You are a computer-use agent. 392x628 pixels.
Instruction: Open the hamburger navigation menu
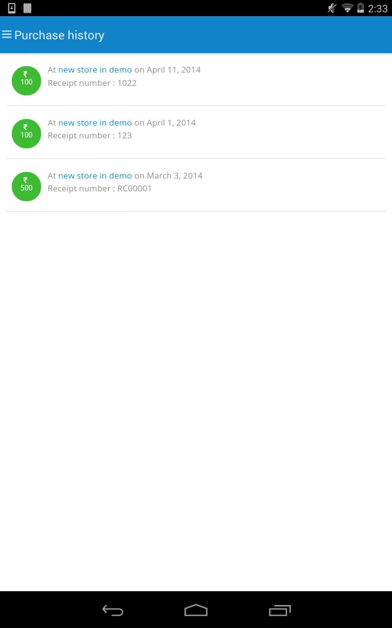[x=7, y=35]
